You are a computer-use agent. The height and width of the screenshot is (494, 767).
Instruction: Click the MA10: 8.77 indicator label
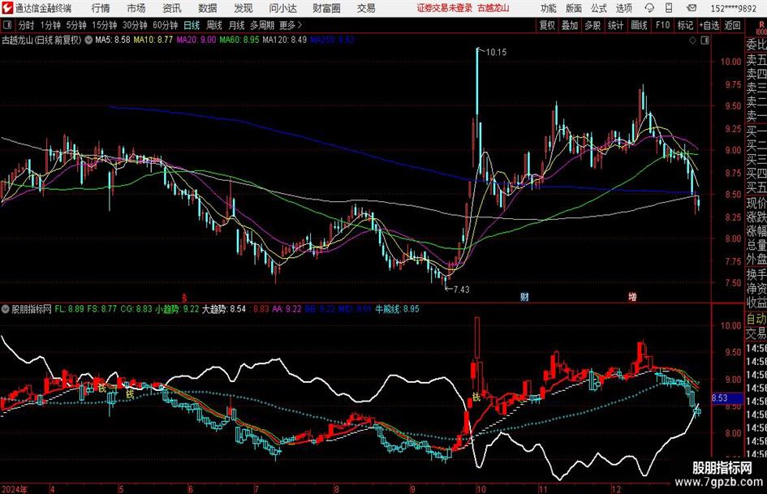tap(153, 40)
